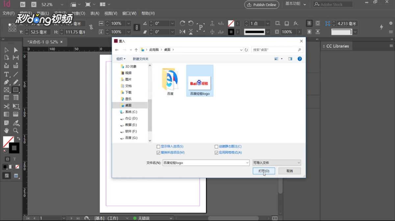This screenshot has width=395, height=221.
Task: Select the Hand tool
Action: tap(6, 131)
